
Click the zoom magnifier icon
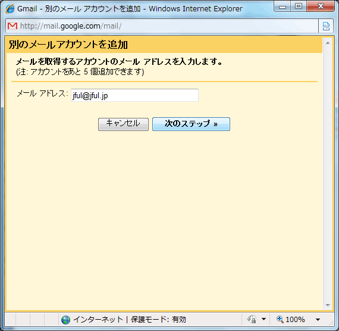(x=280, y=319)
